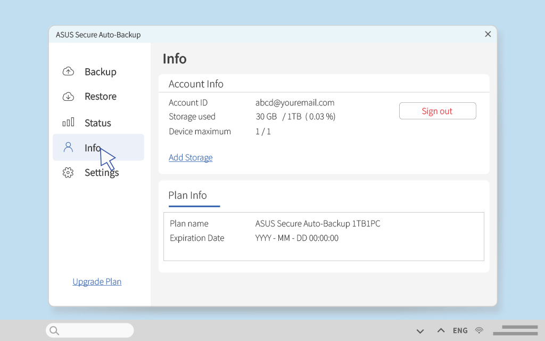Click the Device maximum value 1 / 1
The image size is (545, 341).
(x=263, y=132)
